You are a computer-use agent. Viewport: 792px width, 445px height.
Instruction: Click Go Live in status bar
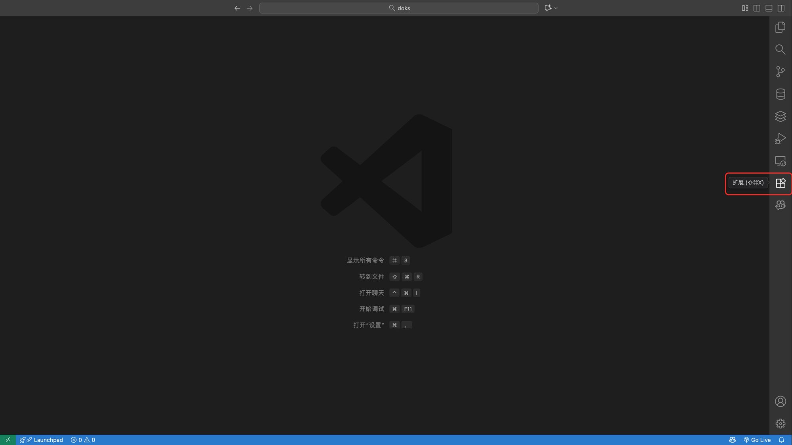(x=757, y=440)
